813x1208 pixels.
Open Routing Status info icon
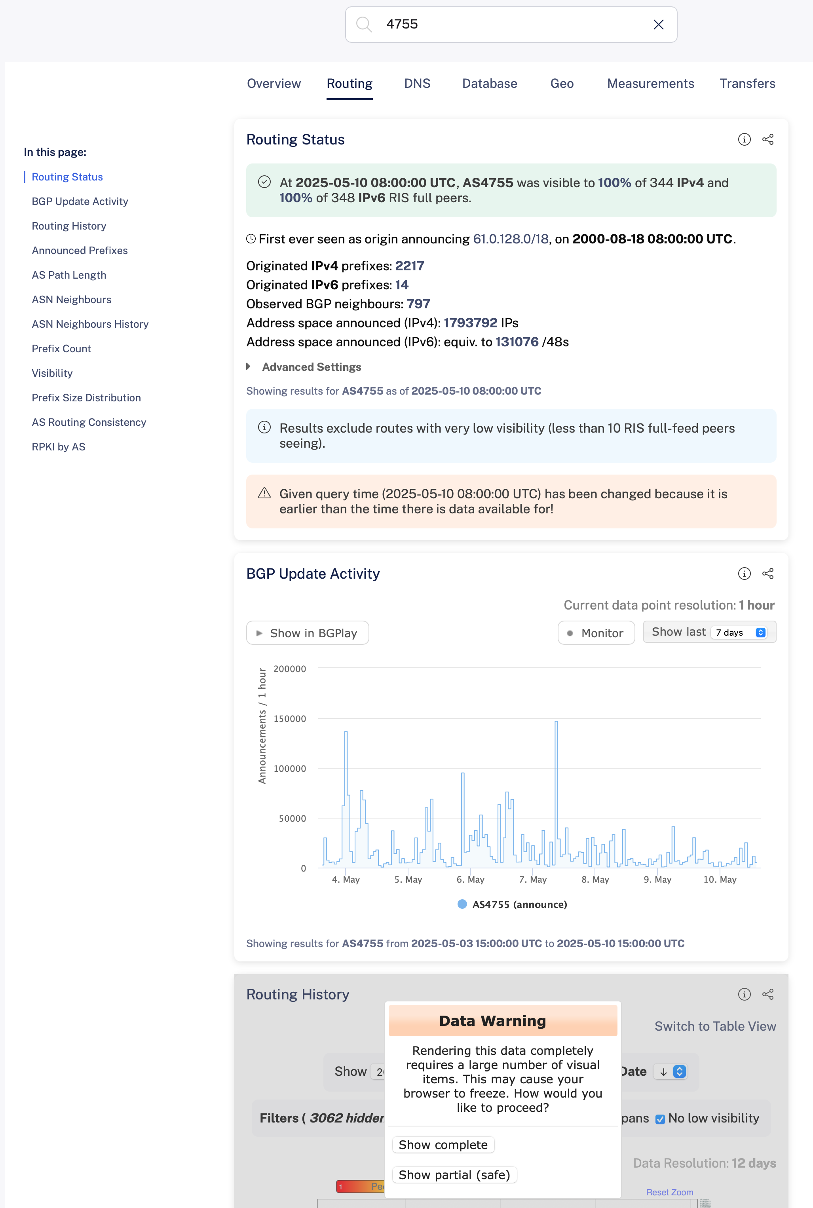(744, 139)
